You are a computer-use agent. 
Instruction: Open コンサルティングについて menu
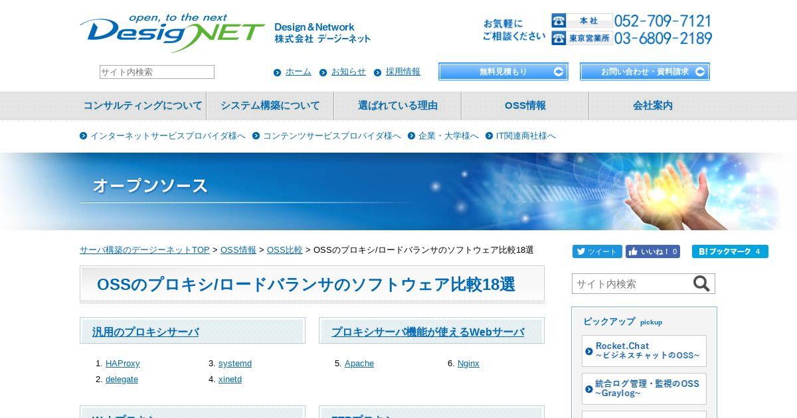coord(143,105)
